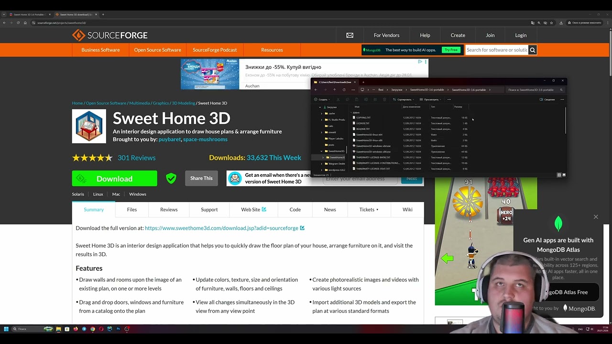Viewport: 612px width, 344px height.
Task: Open the Sort dropdown in File Explorer
Action: (x=404, y=99)
